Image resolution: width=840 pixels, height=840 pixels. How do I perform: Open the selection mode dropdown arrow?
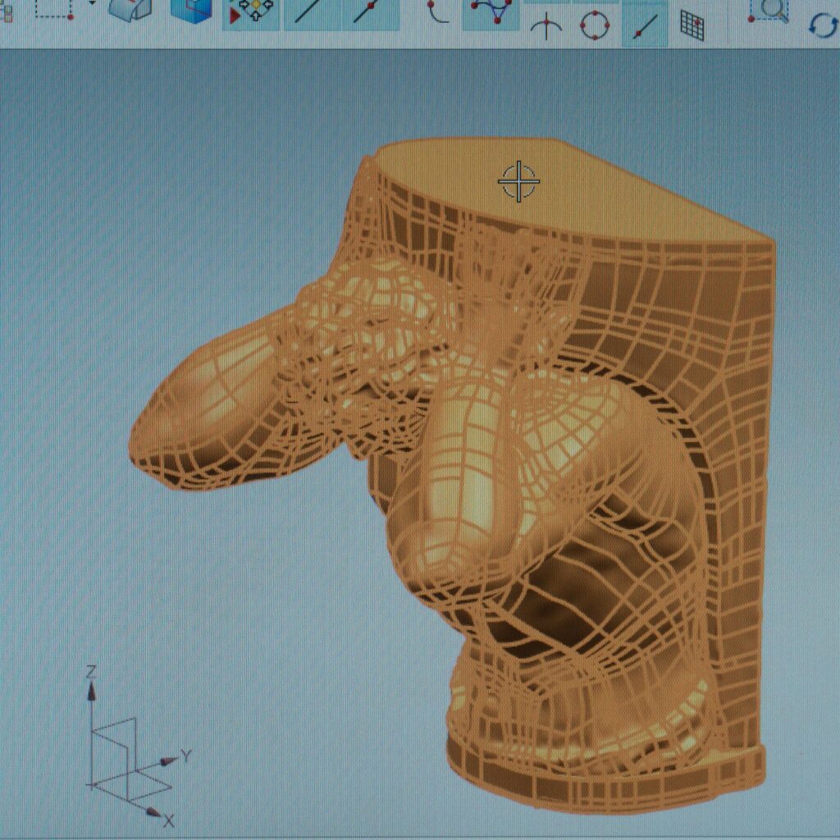tap(92, 5)
